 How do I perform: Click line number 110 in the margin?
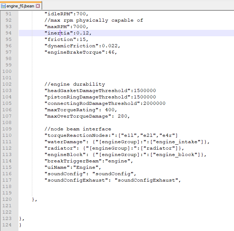7,135
